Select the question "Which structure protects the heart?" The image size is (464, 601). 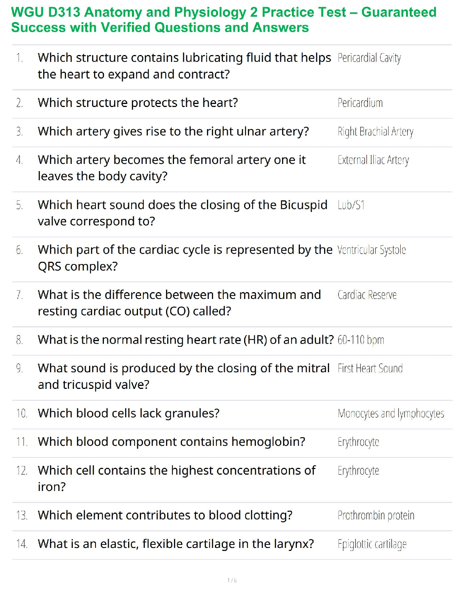(138, 103)
